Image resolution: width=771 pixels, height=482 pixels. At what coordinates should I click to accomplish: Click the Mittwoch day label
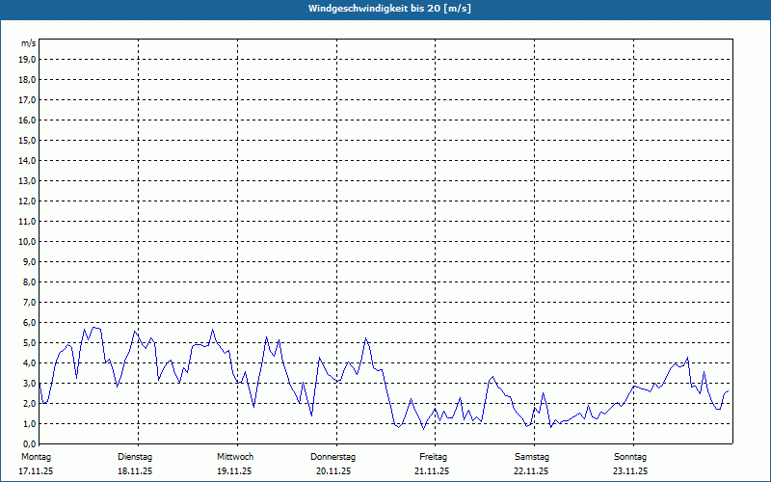[x=235, y=456]
